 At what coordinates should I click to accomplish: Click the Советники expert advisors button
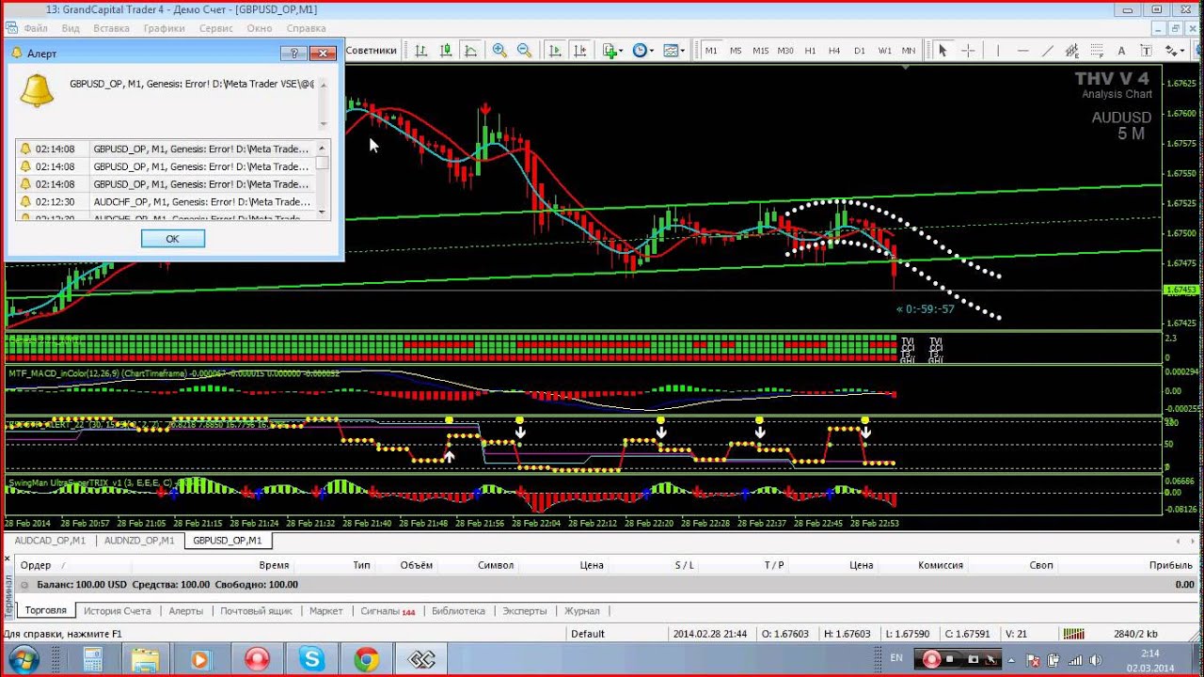point(371,51)
